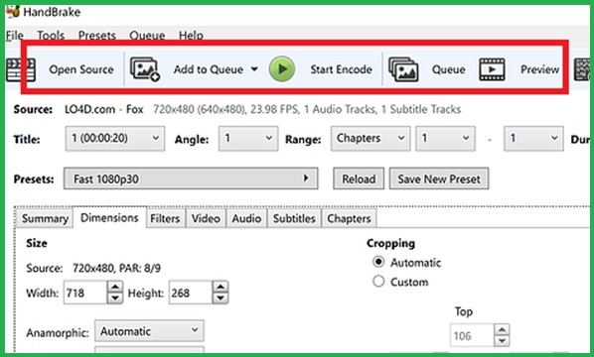The width and height of the screenshot is (594, 357).
Task: Open the Anamorphic dropdown showing Automatic
Action: pos(149,331)
